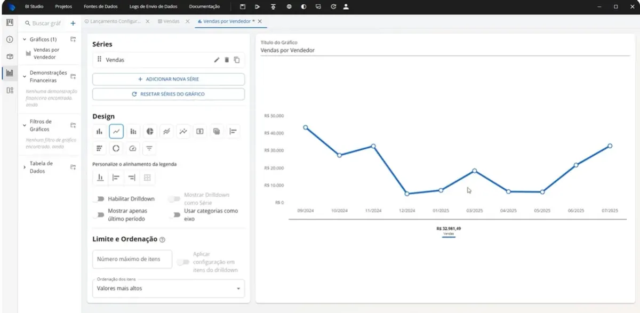Viewport: 640px width, 313px height.
Task: Click Adicionar Nova Série button
Action: pos(169,79)
